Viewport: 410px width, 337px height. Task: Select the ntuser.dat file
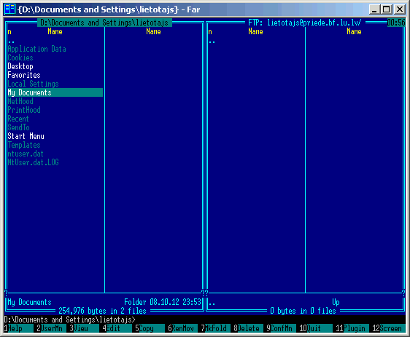[26, 154]
